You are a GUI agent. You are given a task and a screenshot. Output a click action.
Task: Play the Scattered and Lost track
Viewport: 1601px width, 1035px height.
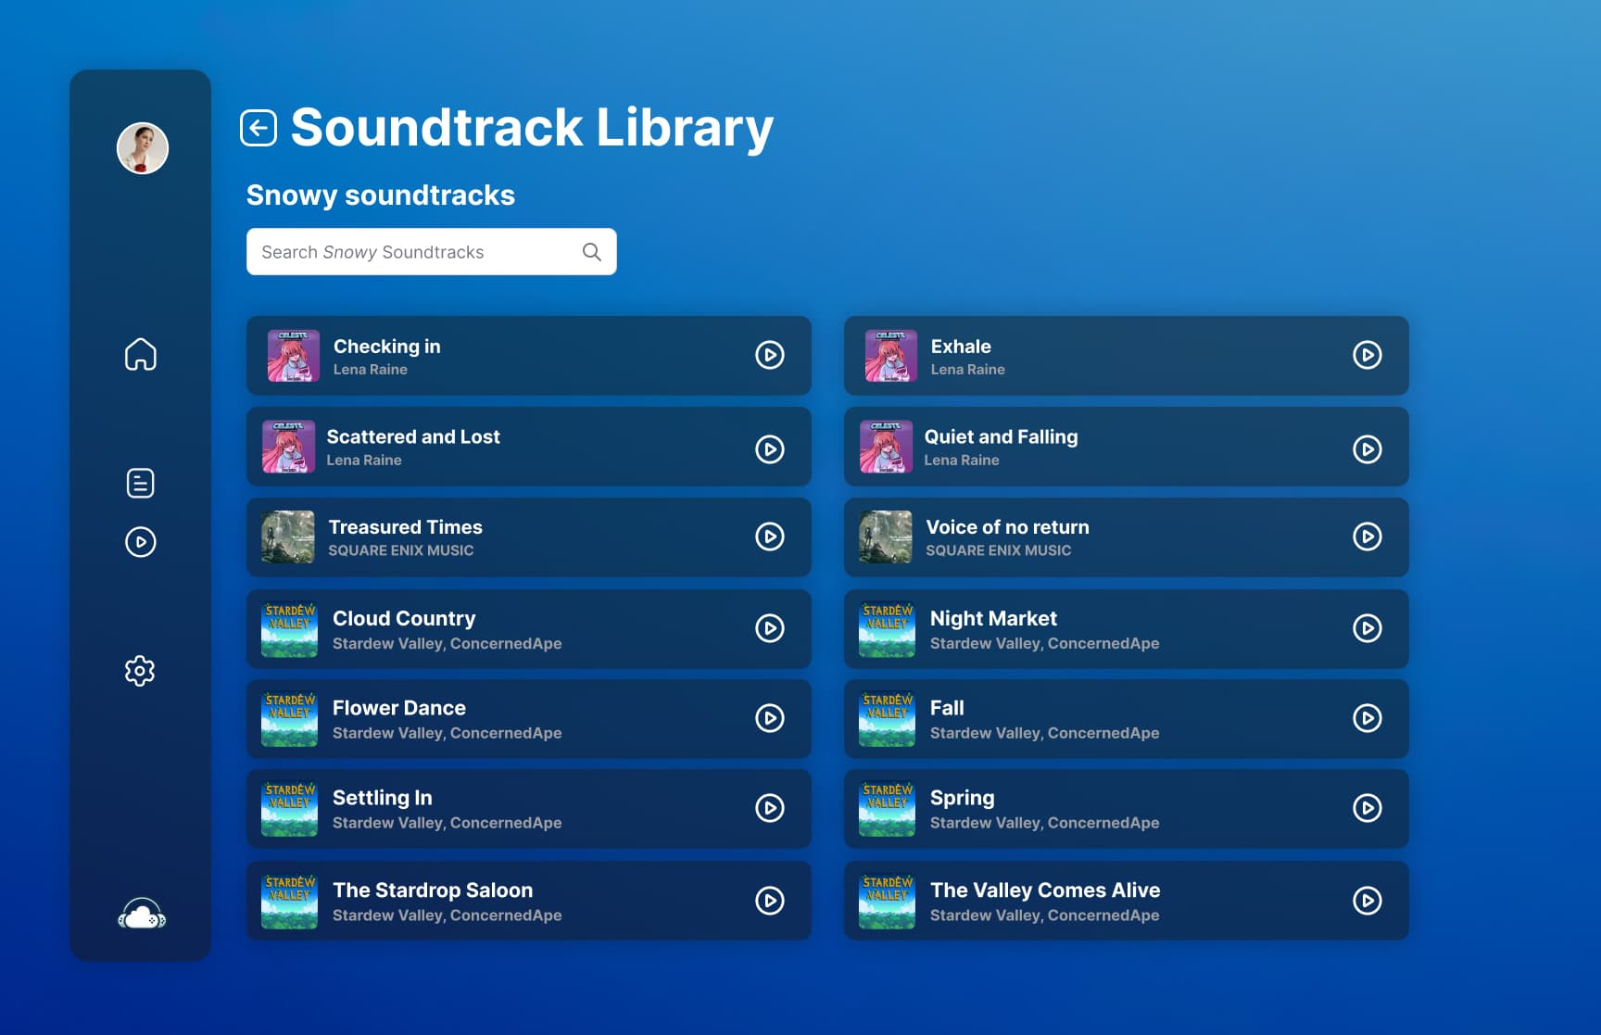tap(769, 449)
